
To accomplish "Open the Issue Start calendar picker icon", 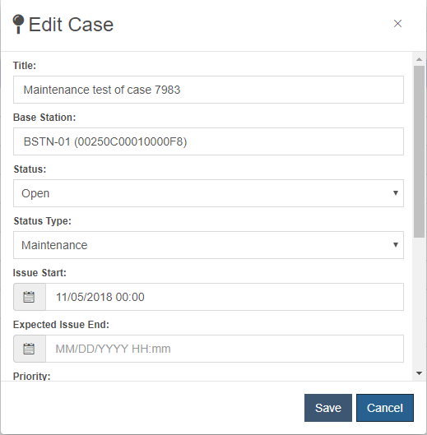I will [x=30, y=297].
